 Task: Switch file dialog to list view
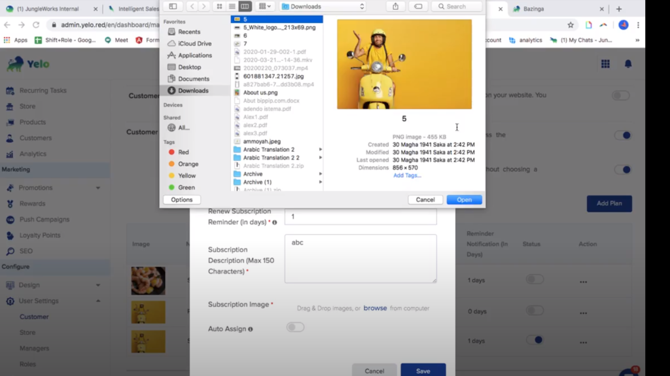(232, 7)
